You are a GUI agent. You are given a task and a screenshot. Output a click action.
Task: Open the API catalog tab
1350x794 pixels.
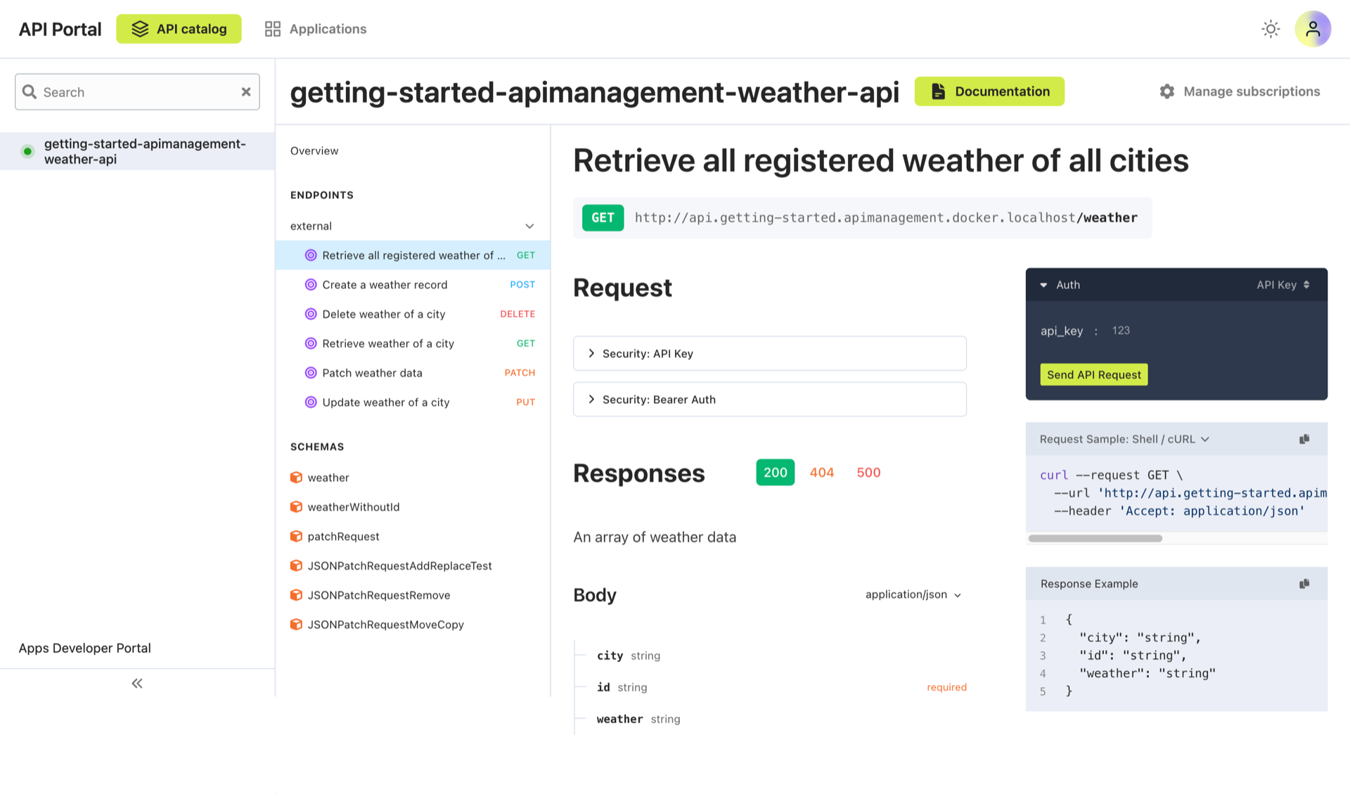click(x=179, y=29)
